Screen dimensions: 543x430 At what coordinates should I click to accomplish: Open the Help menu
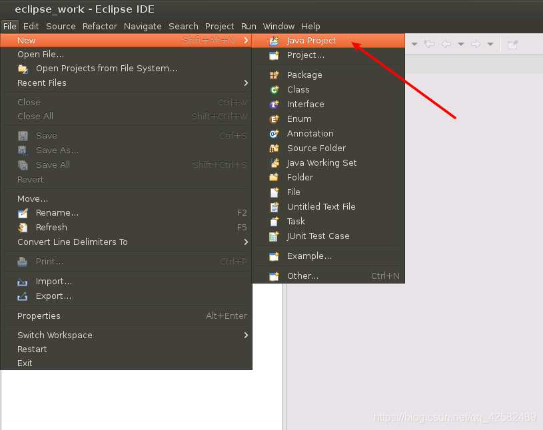310,26
